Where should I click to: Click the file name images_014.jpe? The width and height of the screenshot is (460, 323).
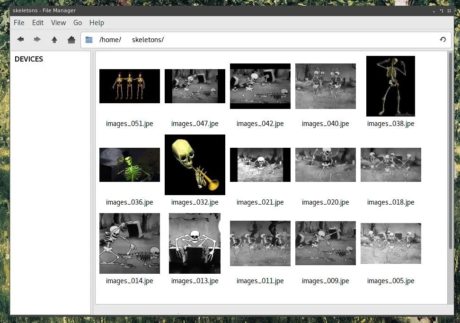pyautogui.click(x=130, y=281)
